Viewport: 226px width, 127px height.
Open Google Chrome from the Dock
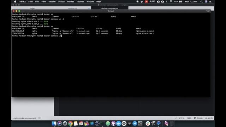[70, 123]
